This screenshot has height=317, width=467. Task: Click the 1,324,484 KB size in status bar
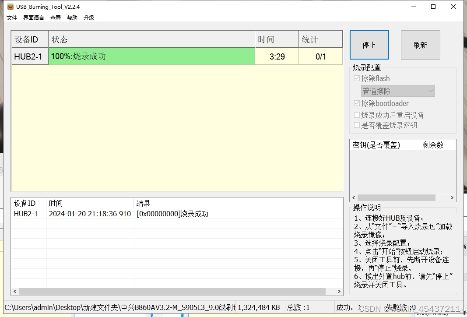[259, 307]
